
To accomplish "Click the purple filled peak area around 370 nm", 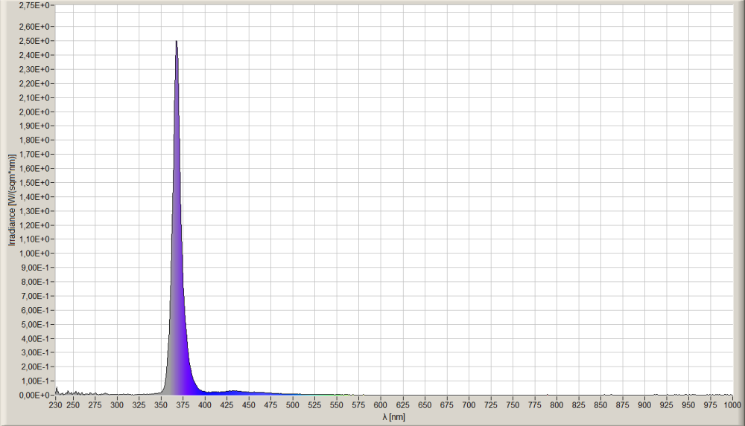I will coord(178,285).
